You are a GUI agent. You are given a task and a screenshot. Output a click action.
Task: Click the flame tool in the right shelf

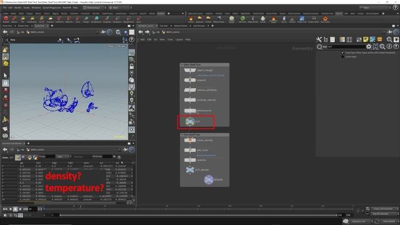coord(191,19)
